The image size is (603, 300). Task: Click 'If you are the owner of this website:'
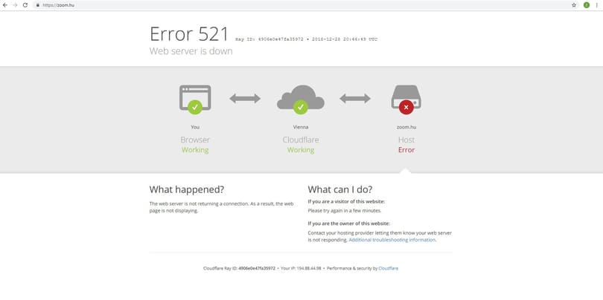tap(349, 224)
